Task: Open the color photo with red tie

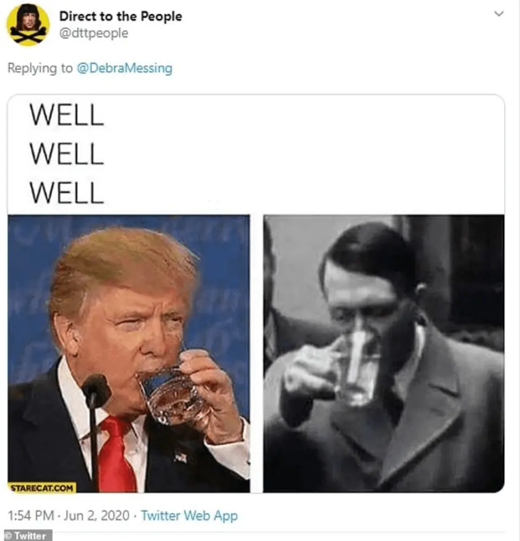Action: 129,353
